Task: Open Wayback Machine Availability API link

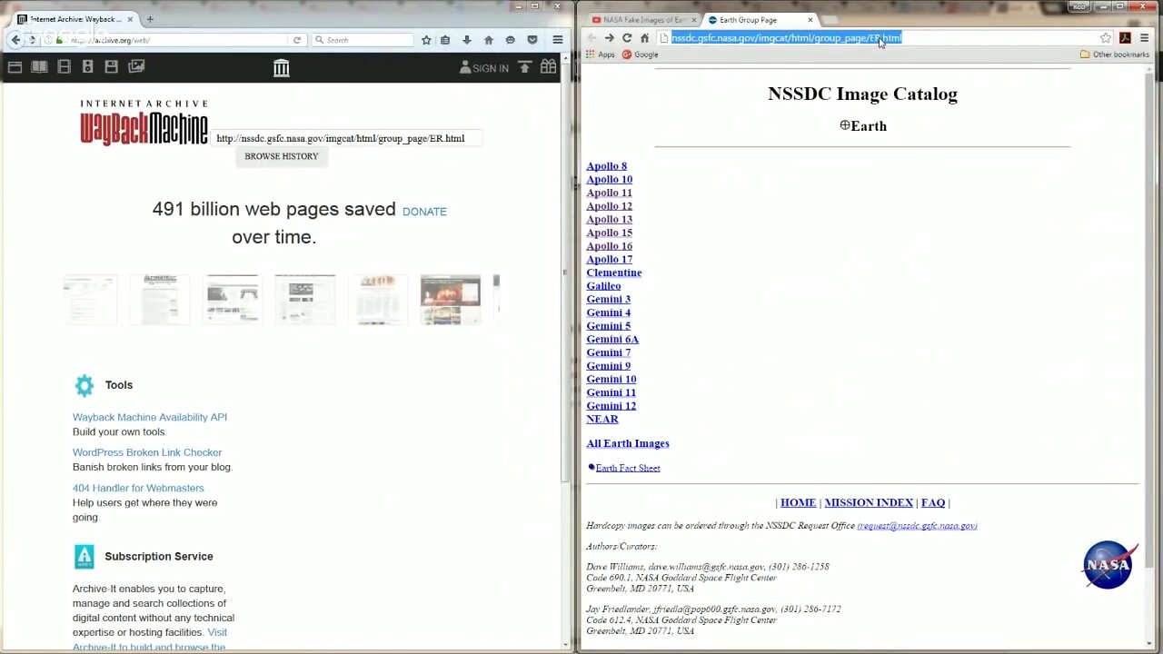Action: (x=150, y=417)
